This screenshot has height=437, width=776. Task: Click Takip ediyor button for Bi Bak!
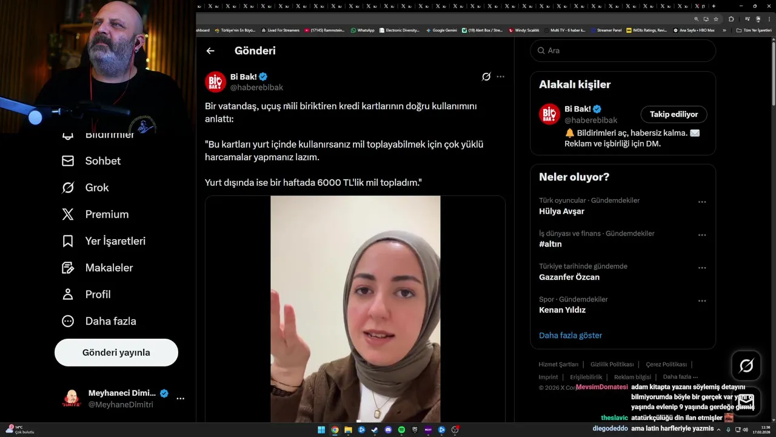coord(674,114)
